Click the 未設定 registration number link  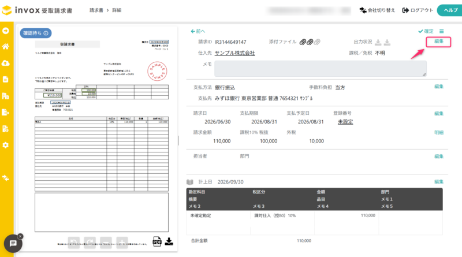pos(345,122)
